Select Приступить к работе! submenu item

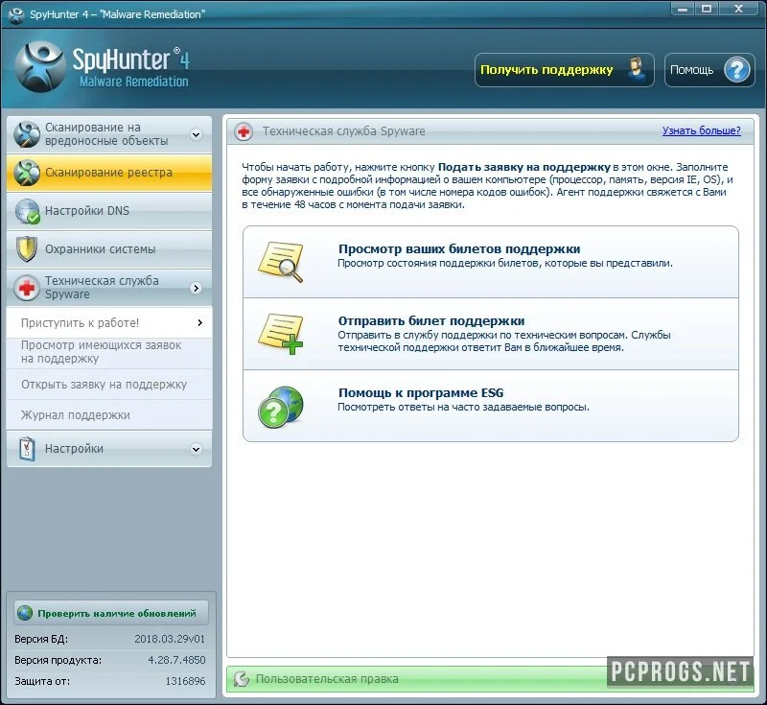pyautogui.click(x=109, y=322)
